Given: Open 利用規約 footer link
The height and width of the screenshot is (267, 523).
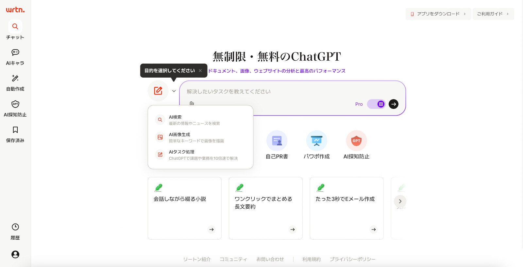Looking at the screenshot, I should tap(312, 259).
